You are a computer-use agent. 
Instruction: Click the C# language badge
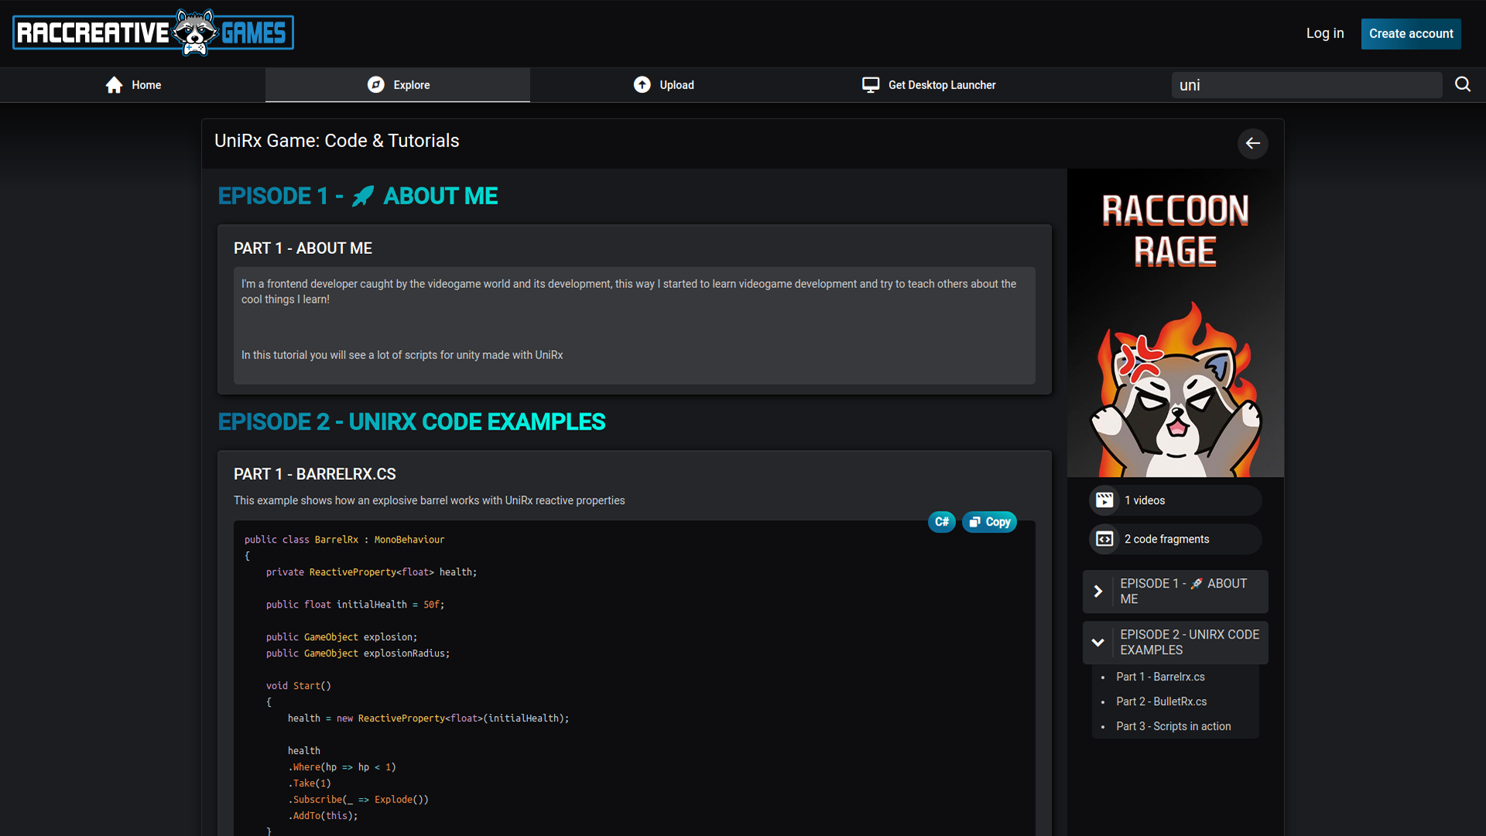(x=941, y=522)
